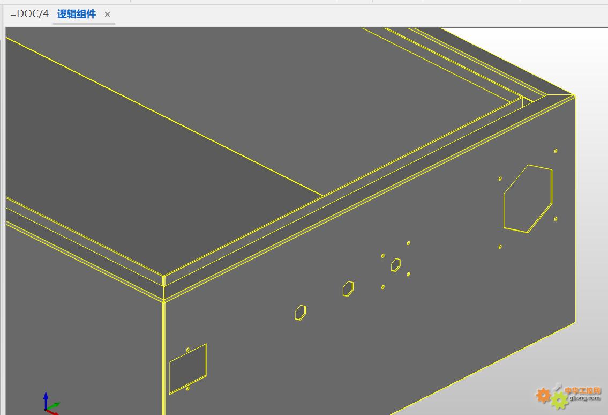Pick the leftmost small hexagonal cutout
608x415 pixels.
point(301,313)
